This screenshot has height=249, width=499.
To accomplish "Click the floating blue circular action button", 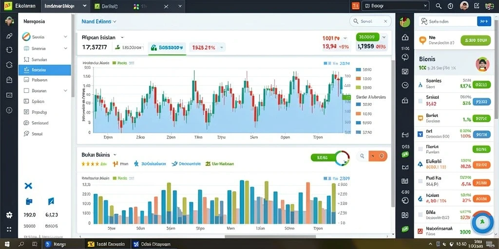I will coord(482,222).
